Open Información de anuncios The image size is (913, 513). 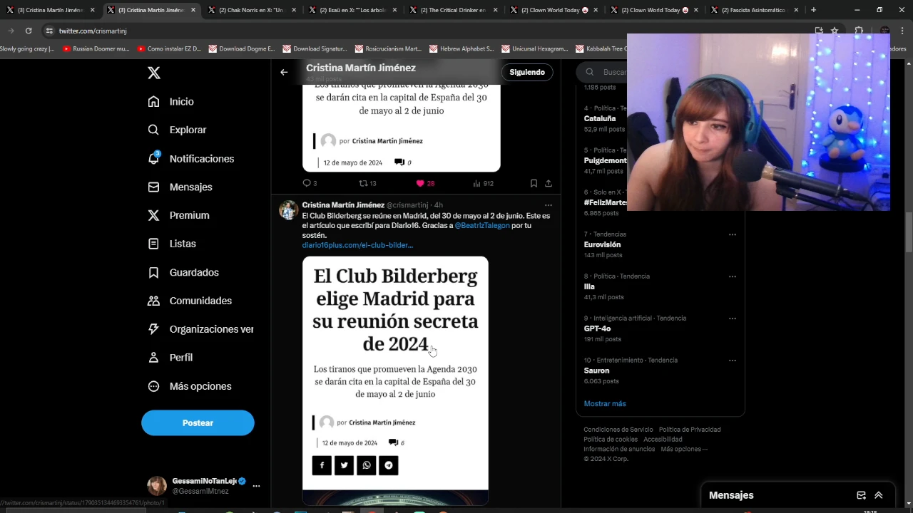(619, 449)
